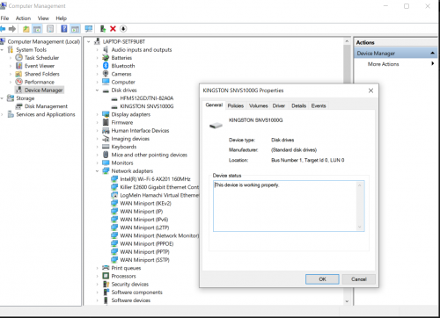Switch to the Volumes tab

click(259, 105)
